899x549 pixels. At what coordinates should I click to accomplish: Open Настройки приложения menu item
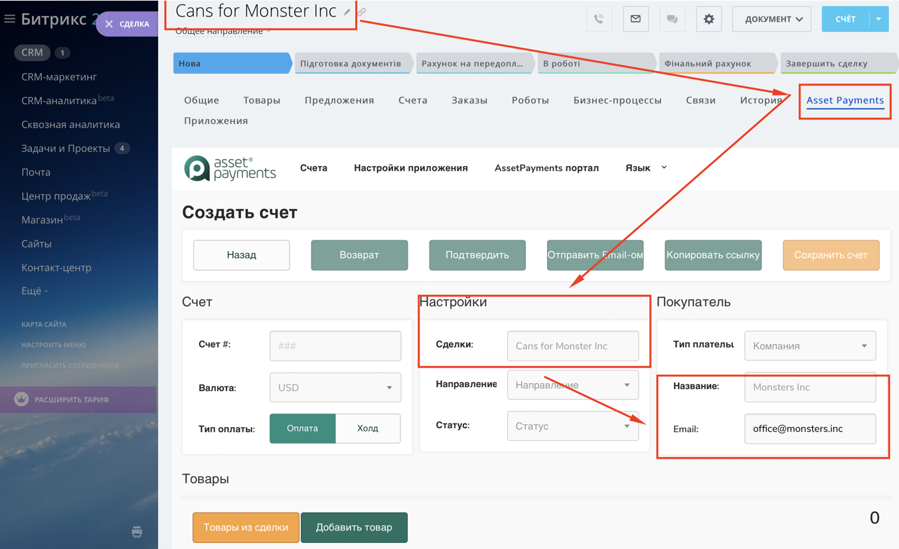pyautogui.click(x=411, y=168)
